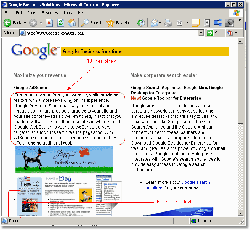Click the Done status page icon
This screenshot has height=230, width=250.
coord(5,221)
